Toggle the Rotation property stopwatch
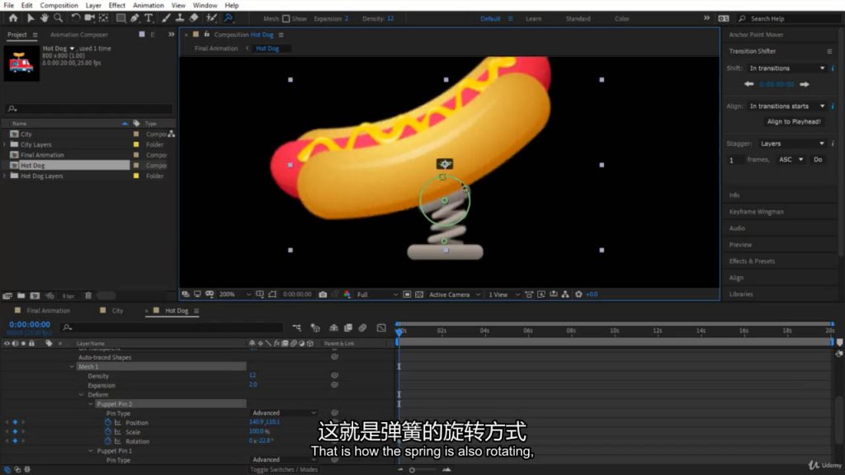Screen dimensions: 845x475 108,441
